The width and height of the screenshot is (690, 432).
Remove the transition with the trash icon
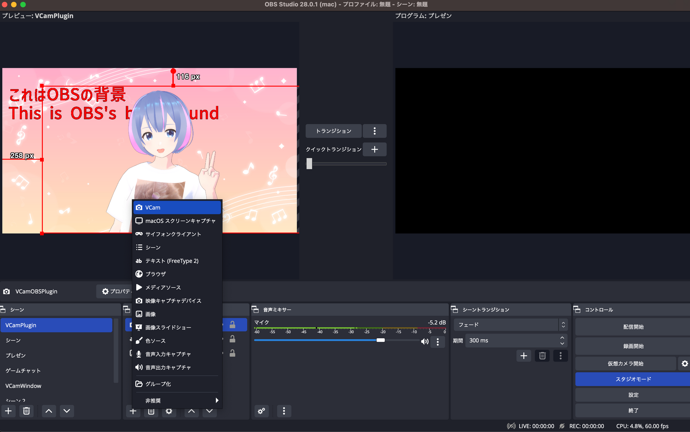pos(542,356)
